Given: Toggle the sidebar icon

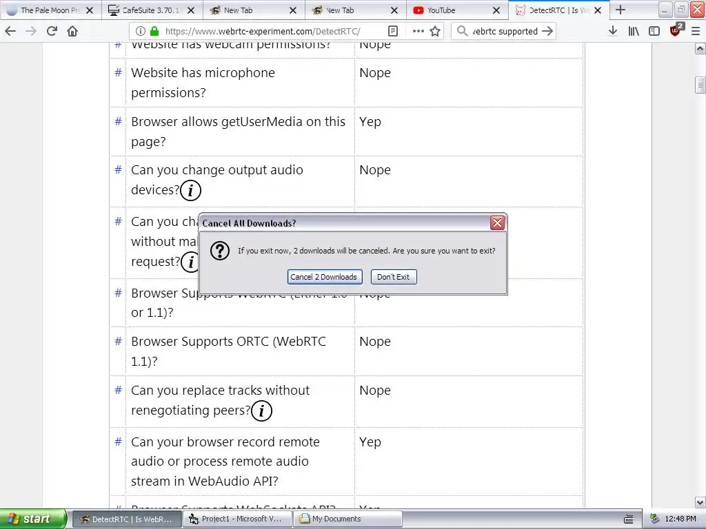Looking at the screenshot, I should tap(654, 31).
